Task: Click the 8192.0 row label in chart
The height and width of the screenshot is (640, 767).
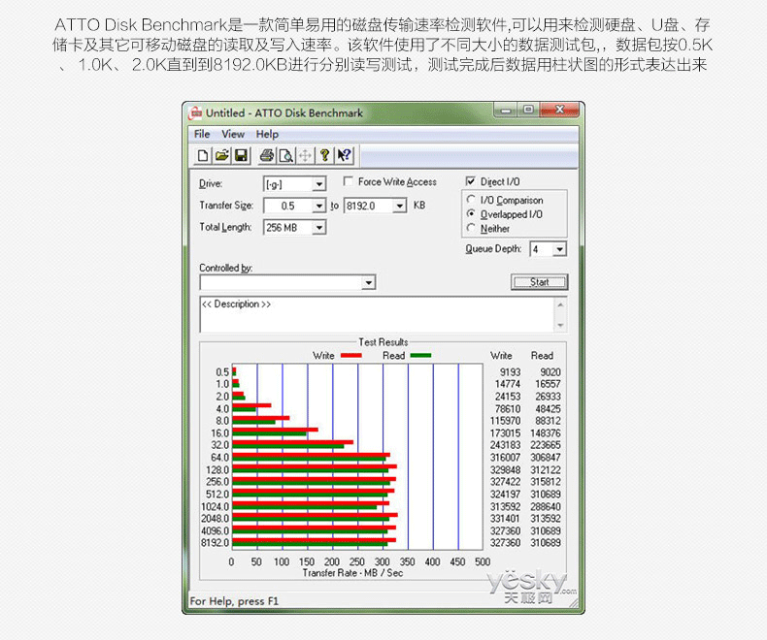Action: [215, 543]
